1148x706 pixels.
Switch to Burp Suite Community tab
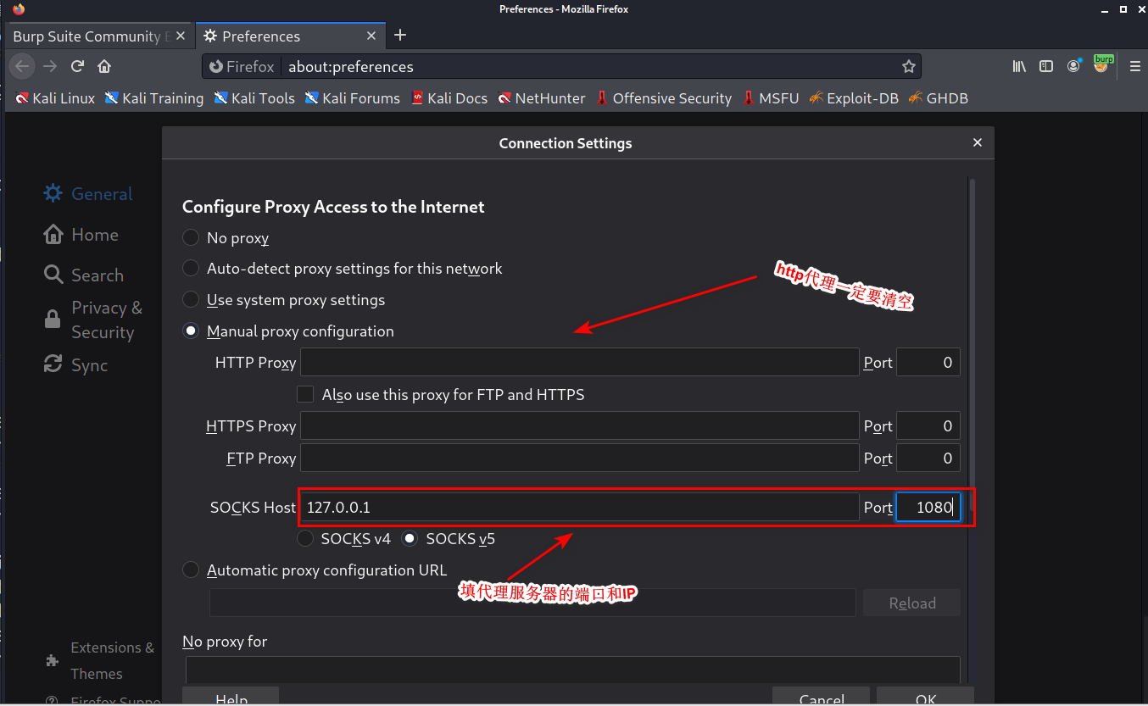[x=92, y=36]
